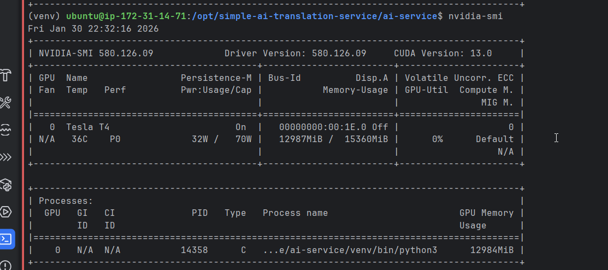Click the CUDA Version: 13.0 text
This screenshot has width=608, height=270.
443,53
